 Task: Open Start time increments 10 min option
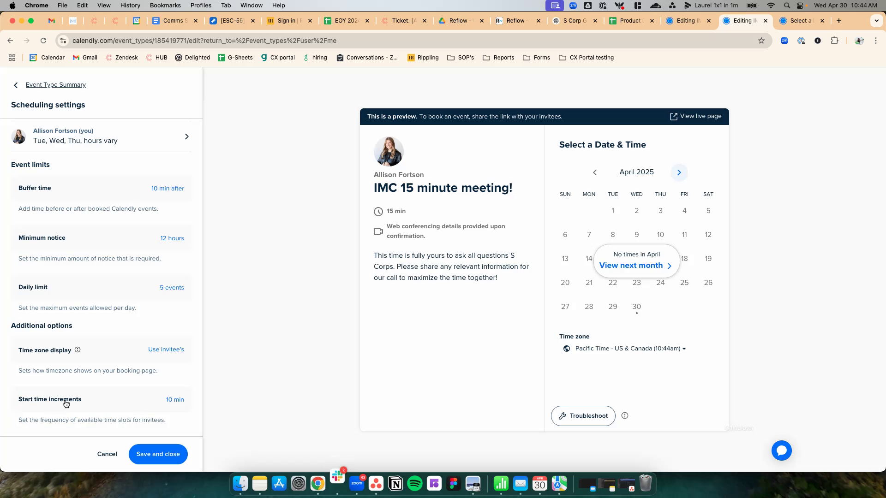point(175,400)
